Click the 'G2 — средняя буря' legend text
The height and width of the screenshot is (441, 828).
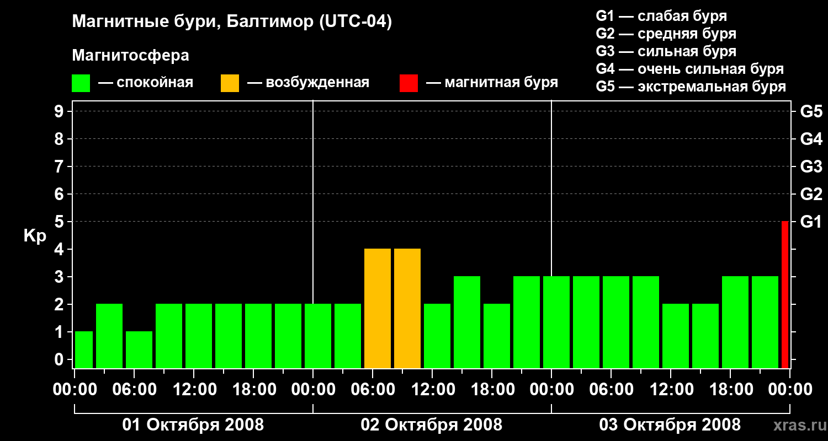tap(666, 34)
